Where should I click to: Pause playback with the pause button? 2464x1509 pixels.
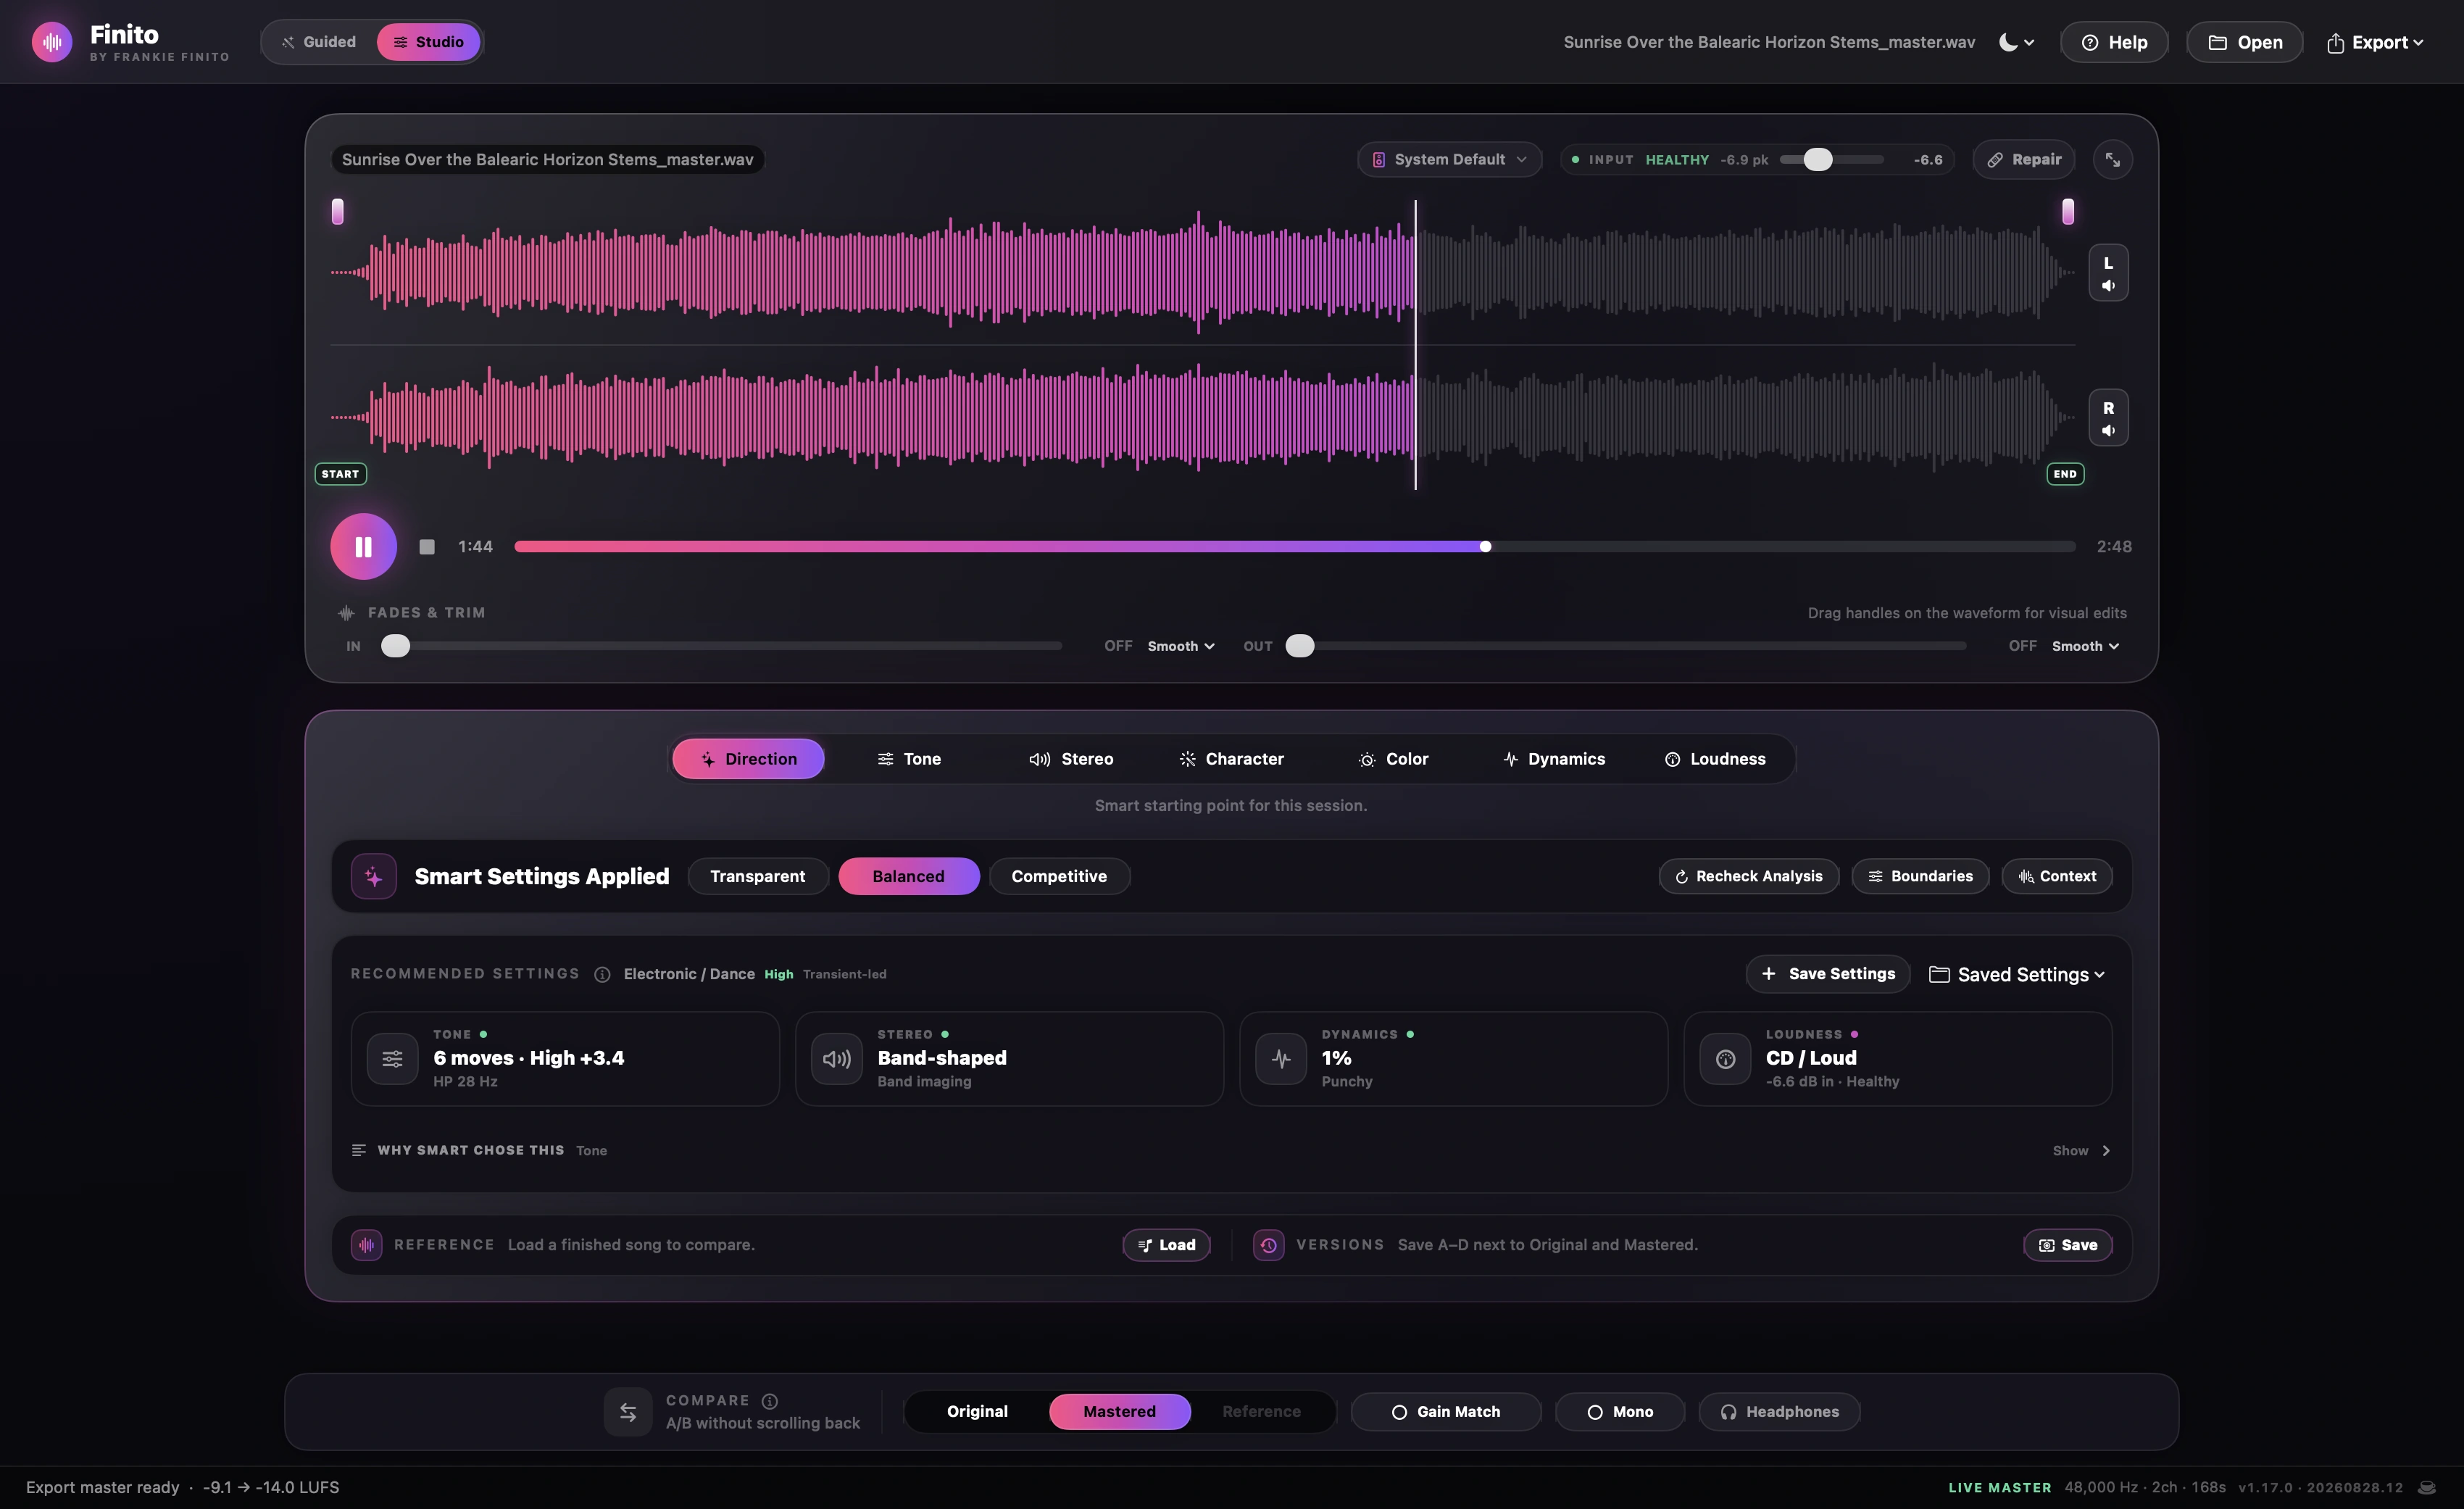[364, 546]
